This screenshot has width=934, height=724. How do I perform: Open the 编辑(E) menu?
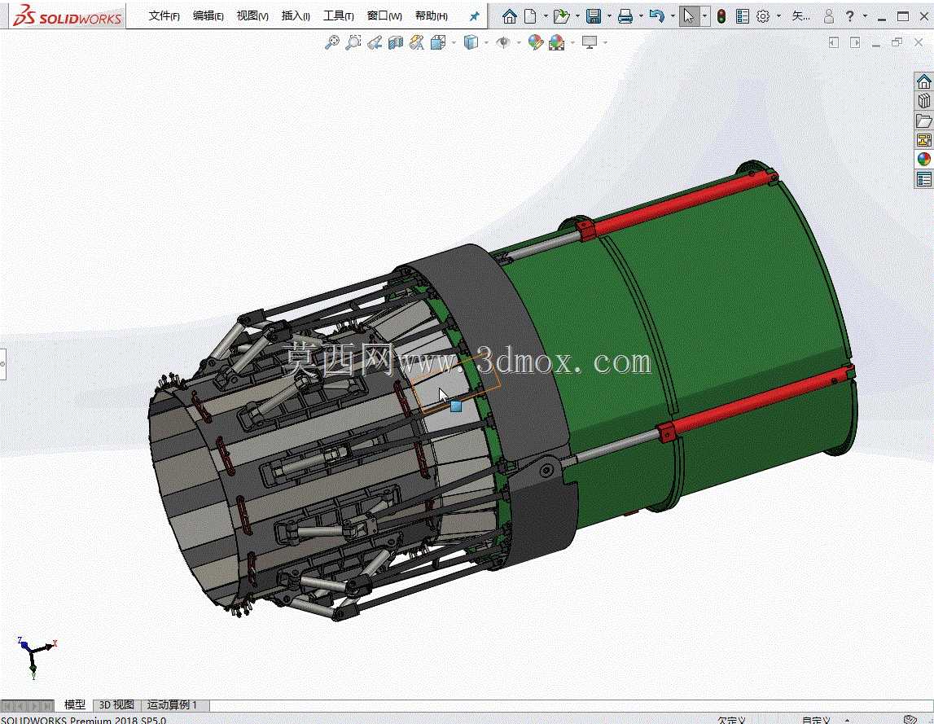tap(208, 16)
